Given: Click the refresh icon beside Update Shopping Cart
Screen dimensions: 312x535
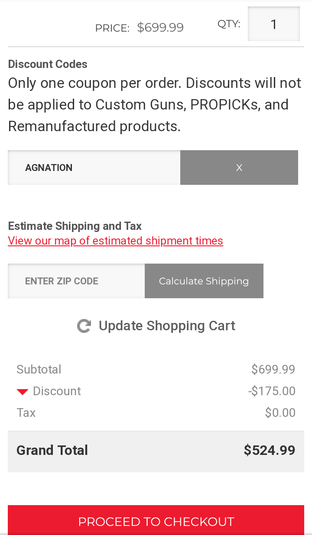Looking at the screenshot, I should 84,326.
